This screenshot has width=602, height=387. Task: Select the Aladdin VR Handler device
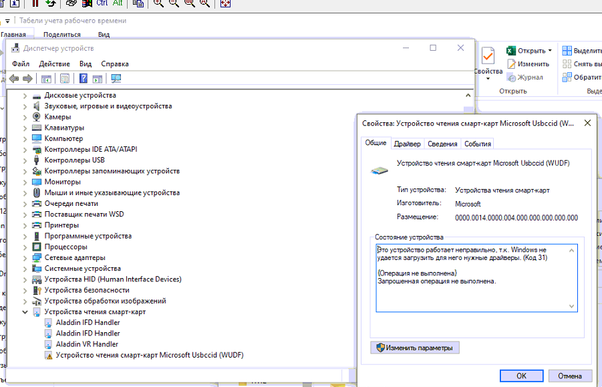[87, 344]
